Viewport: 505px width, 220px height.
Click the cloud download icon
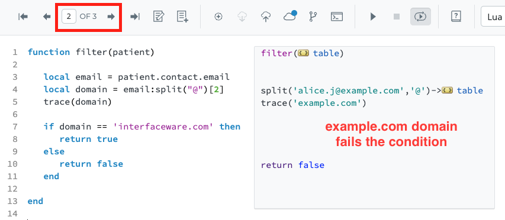[242, 17]
